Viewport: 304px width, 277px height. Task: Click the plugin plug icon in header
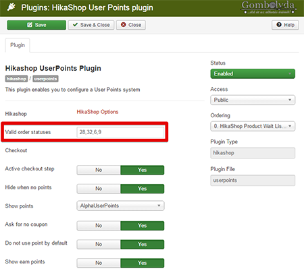click(x=11, y=7)
